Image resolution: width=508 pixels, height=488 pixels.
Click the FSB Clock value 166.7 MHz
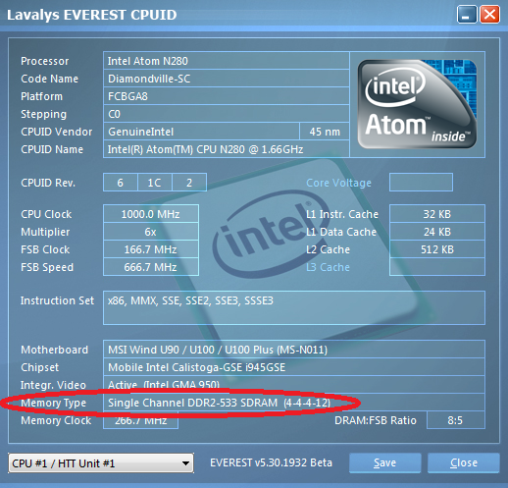click(x=151, y=249)
